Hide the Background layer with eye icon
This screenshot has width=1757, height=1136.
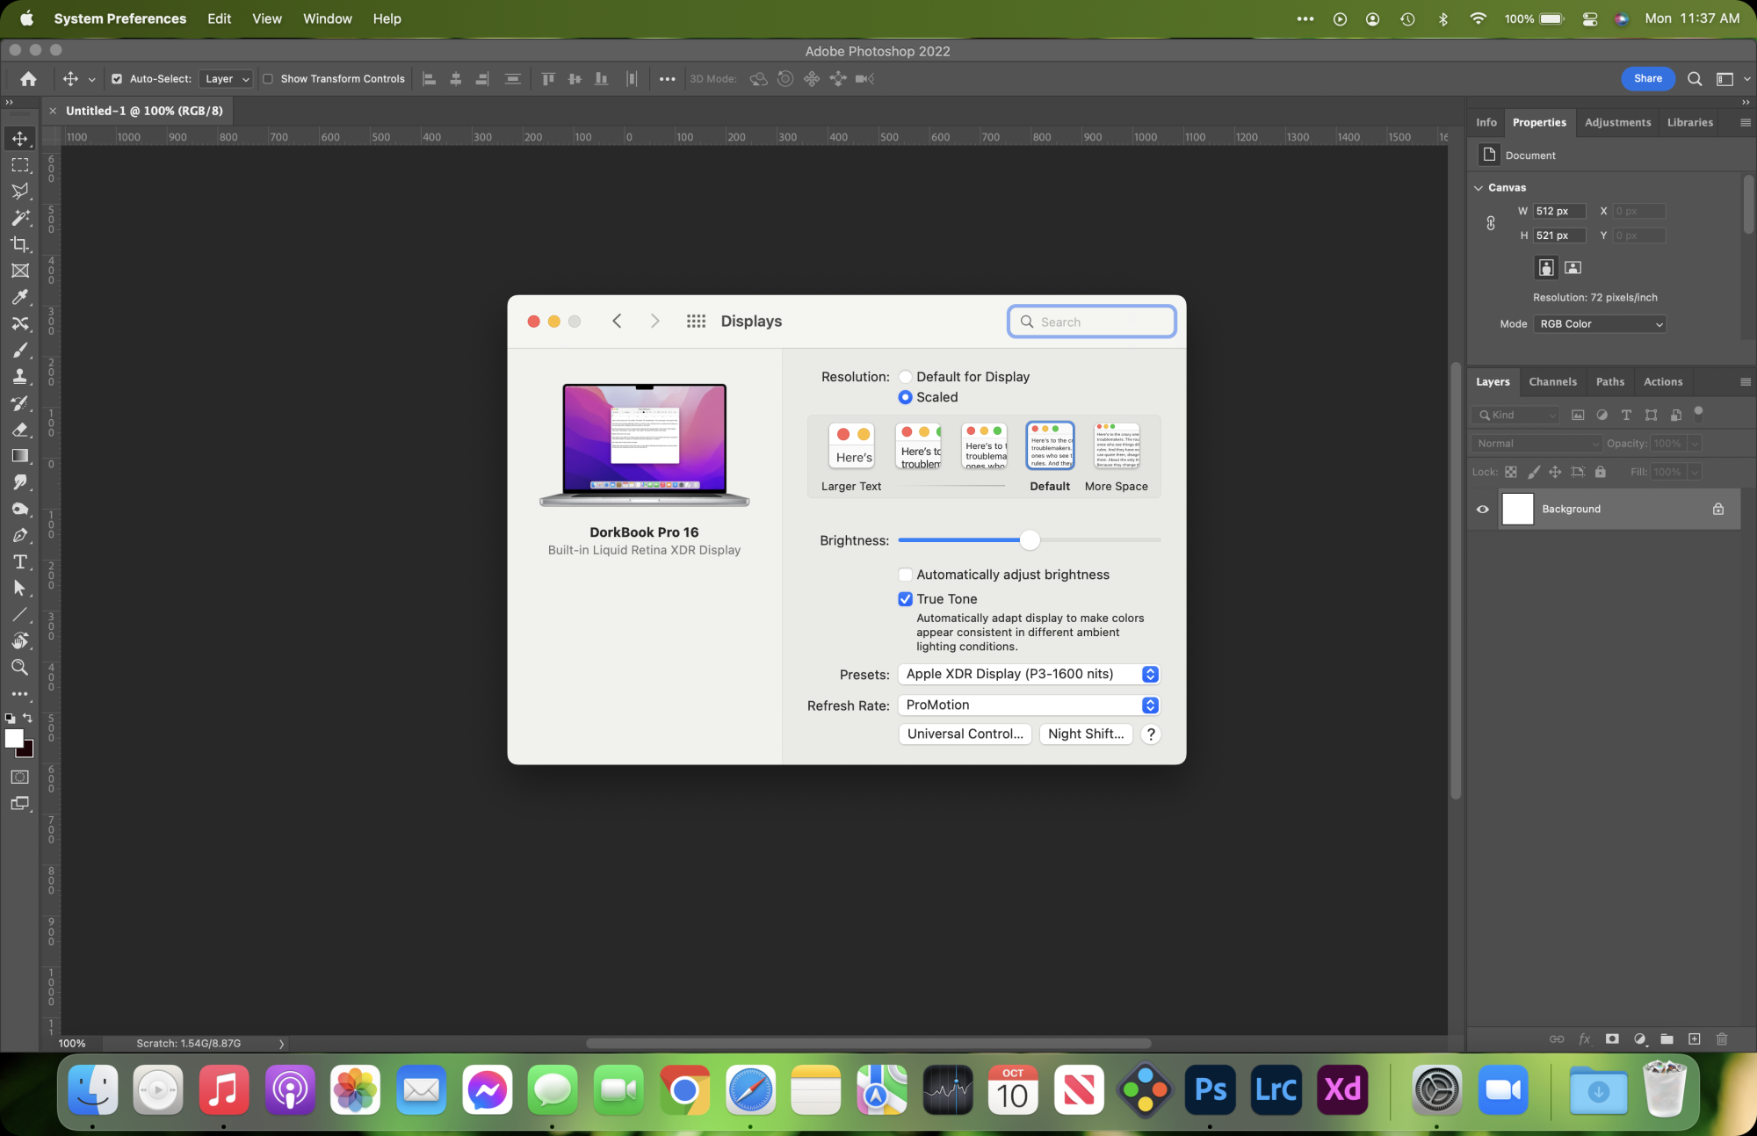(x=1483, y=509)
